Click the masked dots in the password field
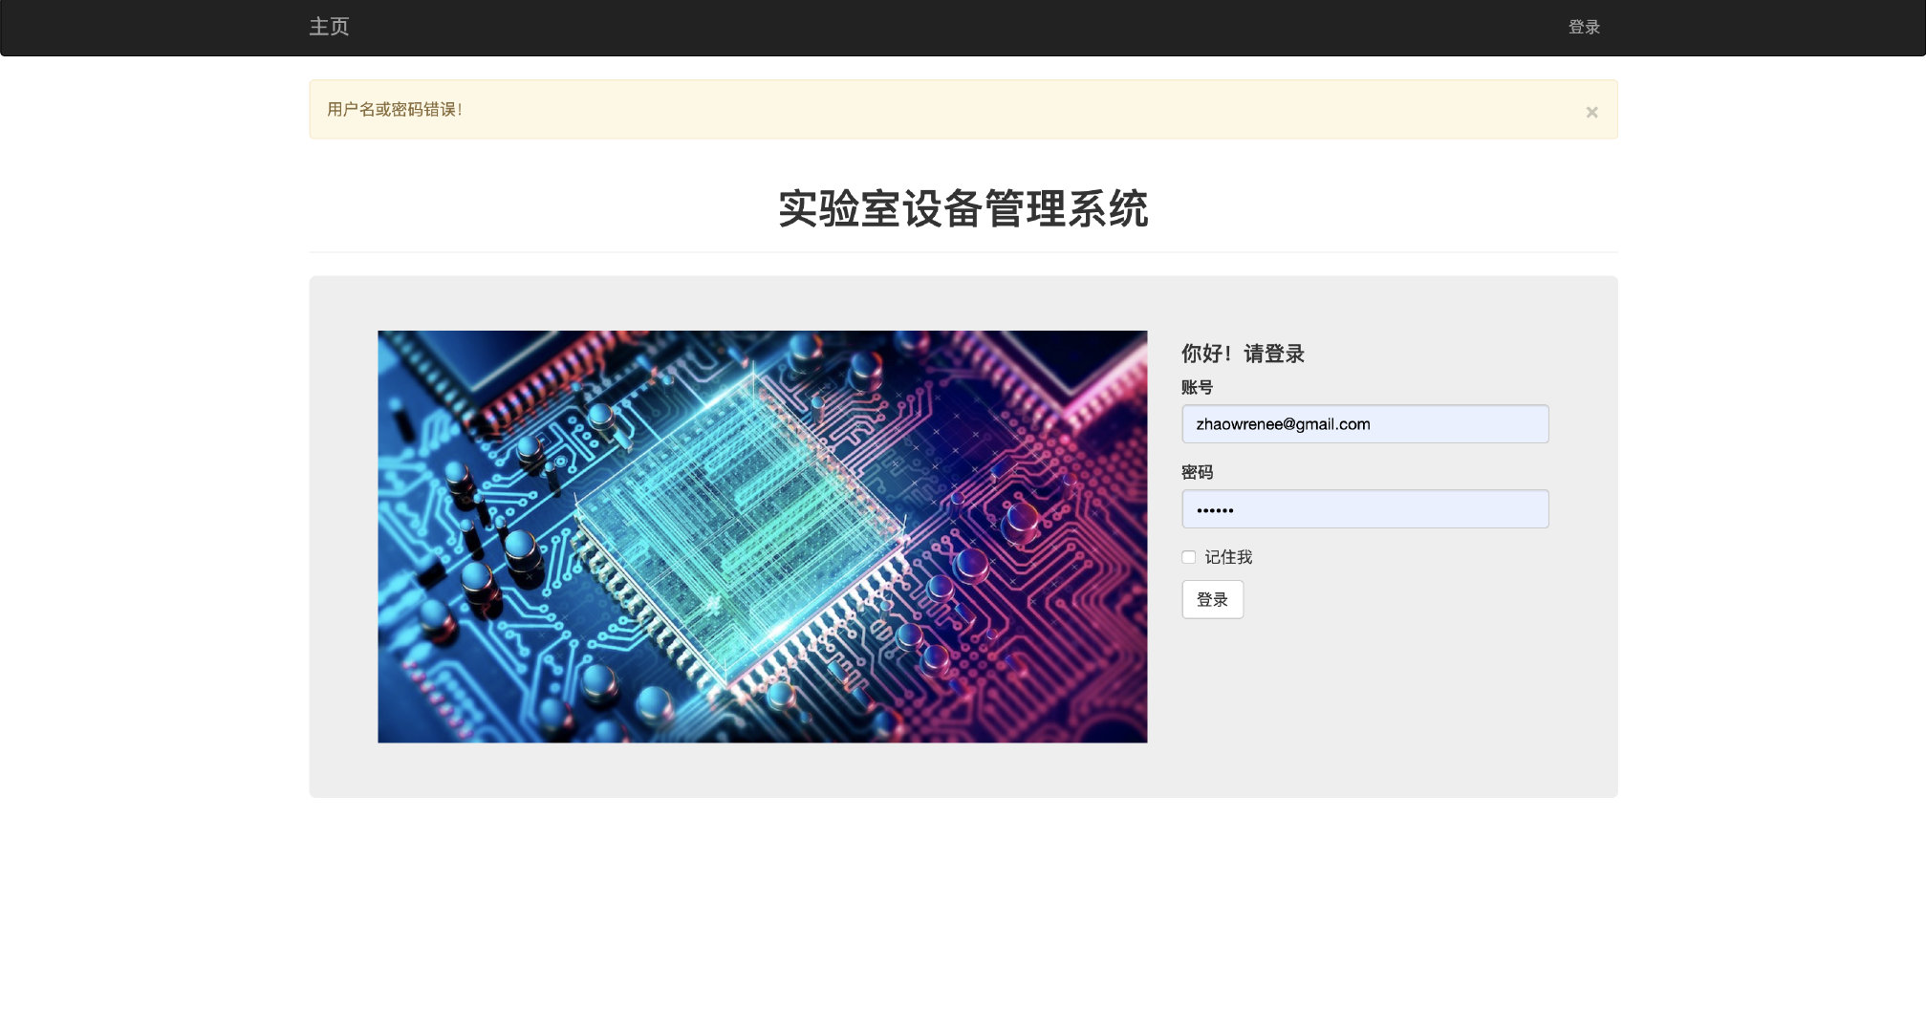The height and width of the screenshot is (1032, 1926). (x=1215, y=510)
